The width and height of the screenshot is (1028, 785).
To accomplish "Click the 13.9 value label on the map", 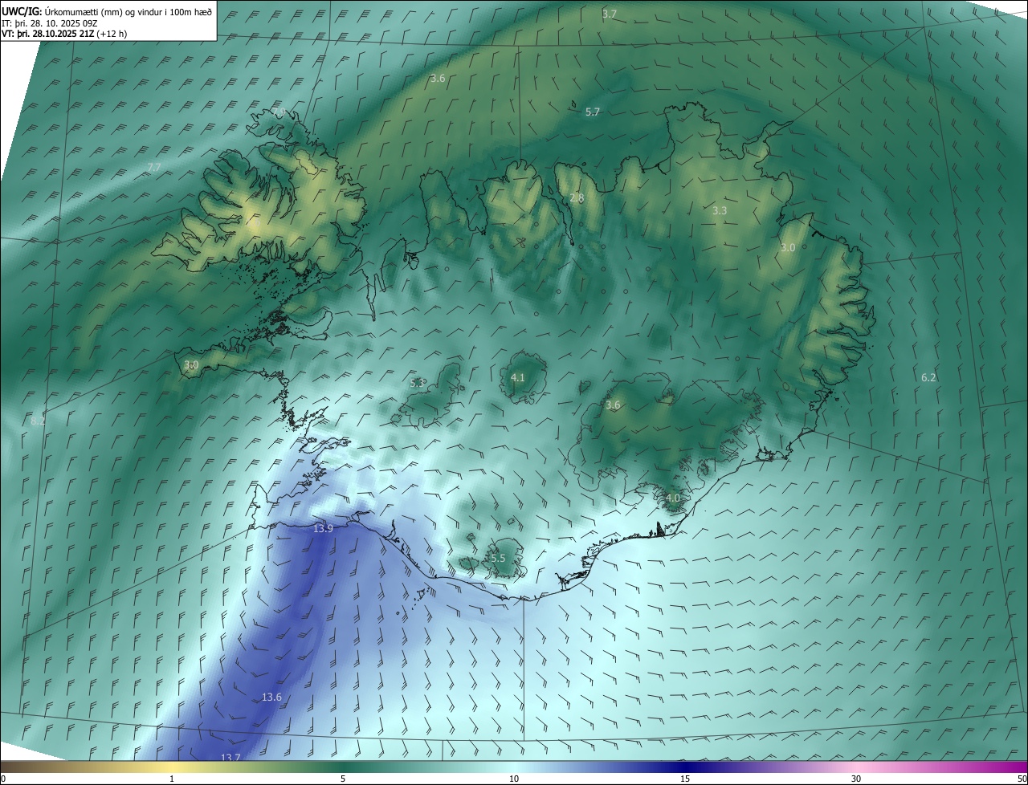I will [323, 528].
